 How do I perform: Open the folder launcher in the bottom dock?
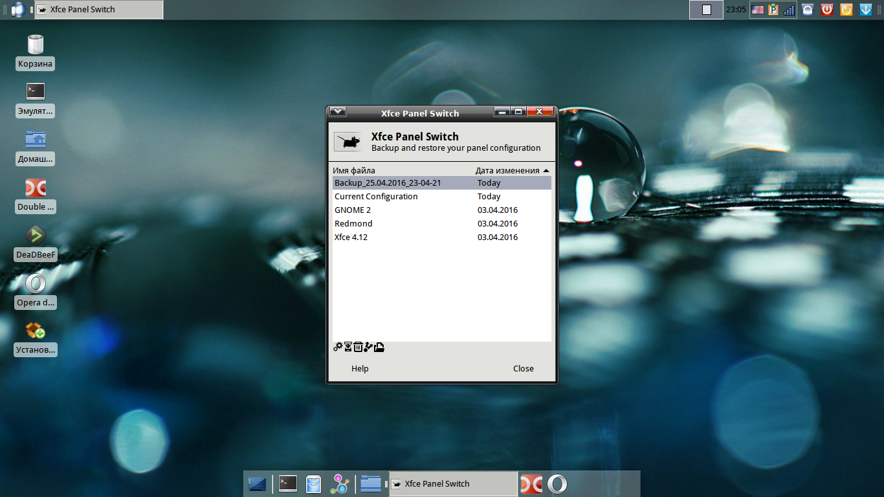click(x=371, y=483)
